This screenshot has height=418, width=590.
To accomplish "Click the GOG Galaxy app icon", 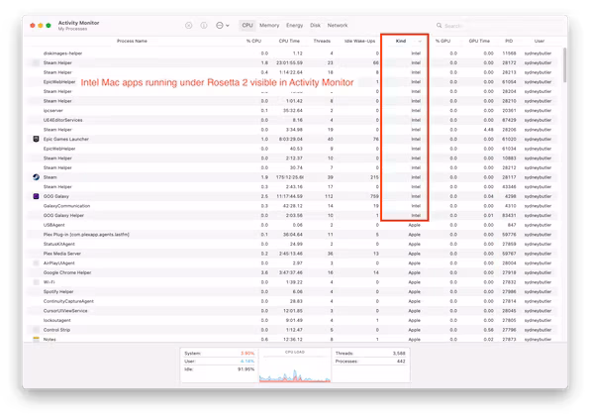I will pos(36,196).
